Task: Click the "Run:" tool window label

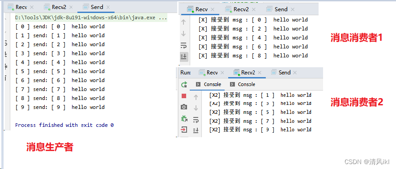Action: [185, 73]
